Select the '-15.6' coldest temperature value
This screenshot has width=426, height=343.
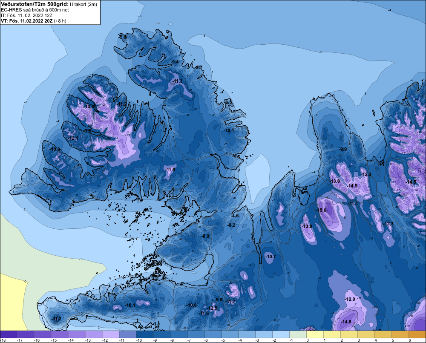tap(321, 210)
